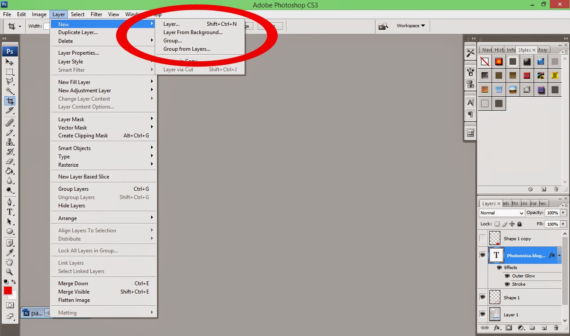Select the Magic Wand tool

coord(10,91)
